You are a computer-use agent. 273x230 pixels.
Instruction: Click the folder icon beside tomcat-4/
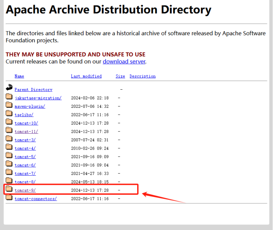coord(9,147)
